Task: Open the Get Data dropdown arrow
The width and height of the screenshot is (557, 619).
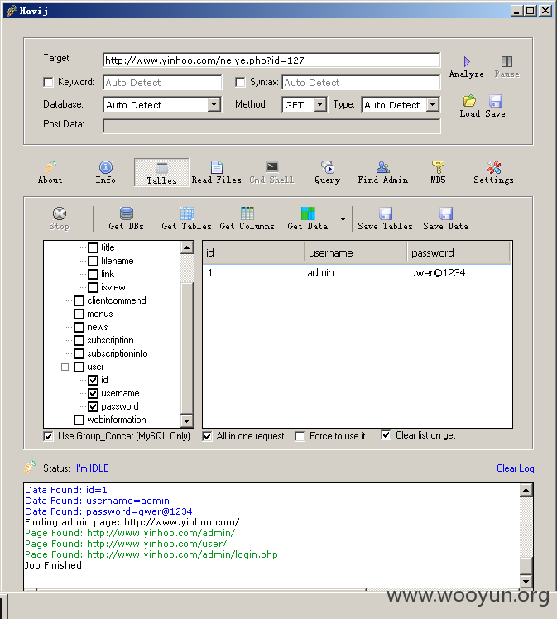Action: [x=343, y=219]
